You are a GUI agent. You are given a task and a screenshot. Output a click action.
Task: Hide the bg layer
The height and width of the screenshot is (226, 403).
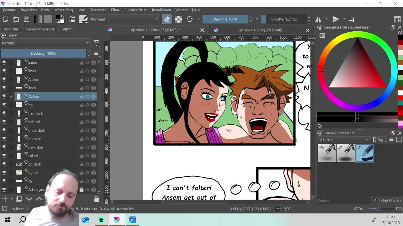(4, 105)
